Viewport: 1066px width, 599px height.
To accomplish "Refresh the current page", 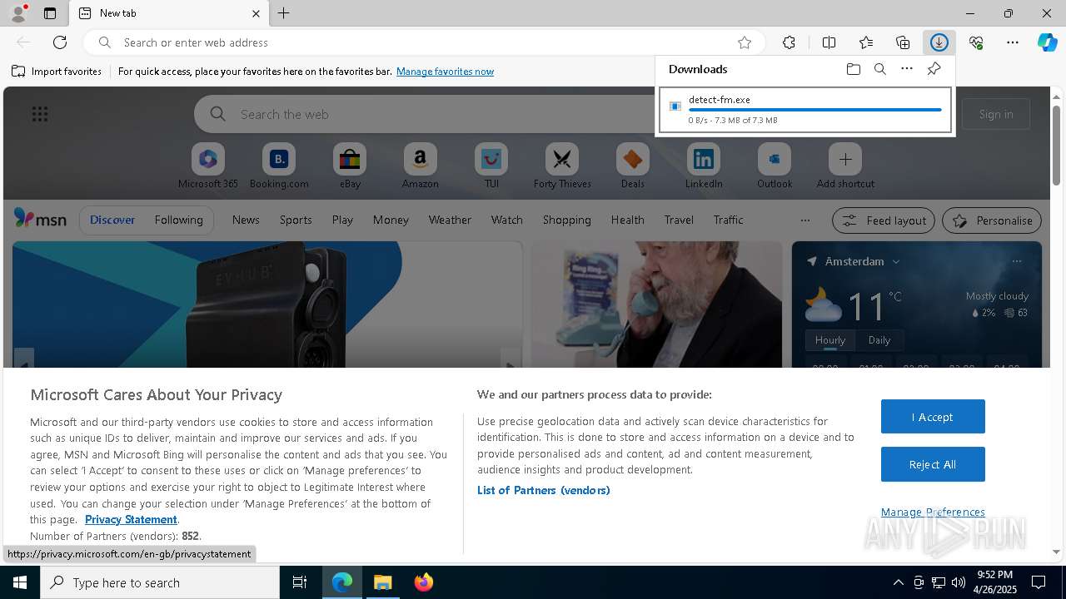I will point(60,42).
